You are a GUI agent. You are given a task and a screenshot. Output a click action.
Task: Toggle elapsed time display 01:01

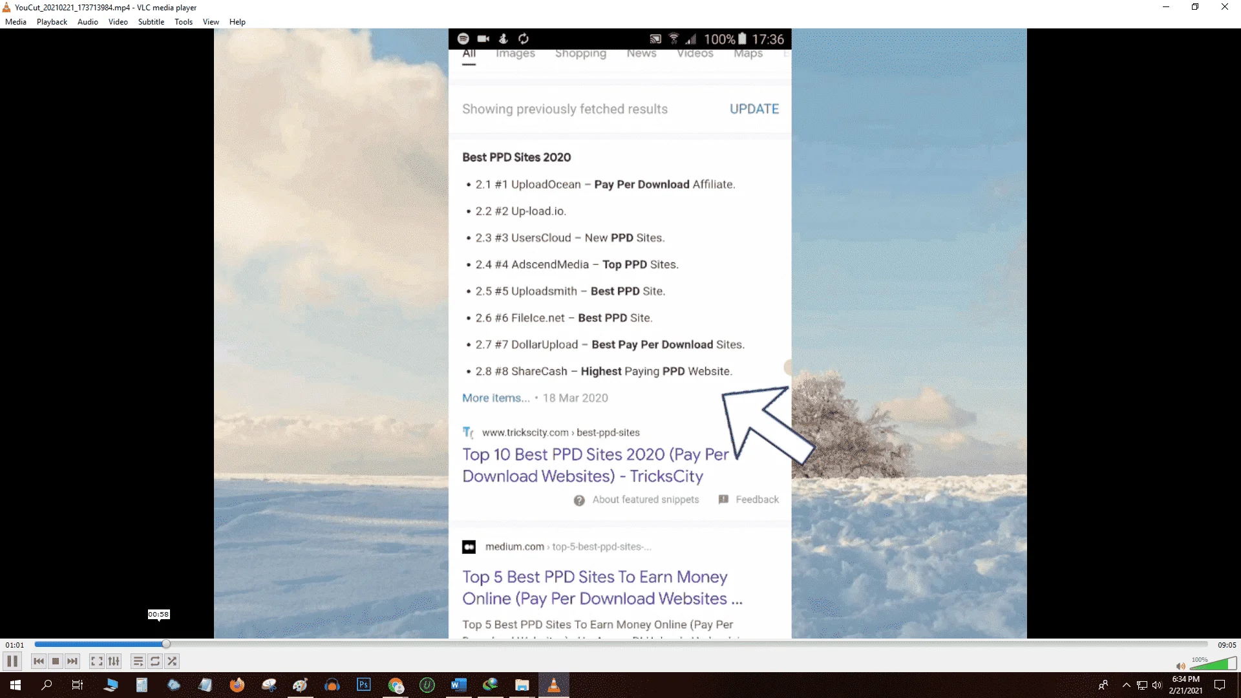pyautogui.click(x=15, y=645)
